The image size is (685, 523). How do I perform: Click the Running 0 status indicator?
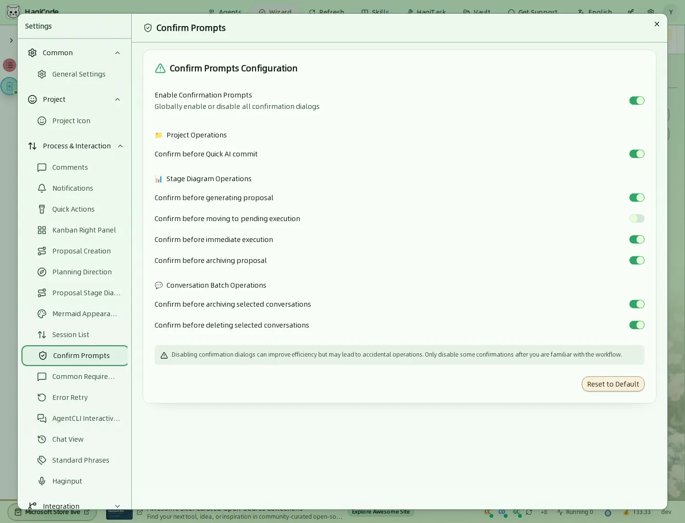click(x=575, y=512)
